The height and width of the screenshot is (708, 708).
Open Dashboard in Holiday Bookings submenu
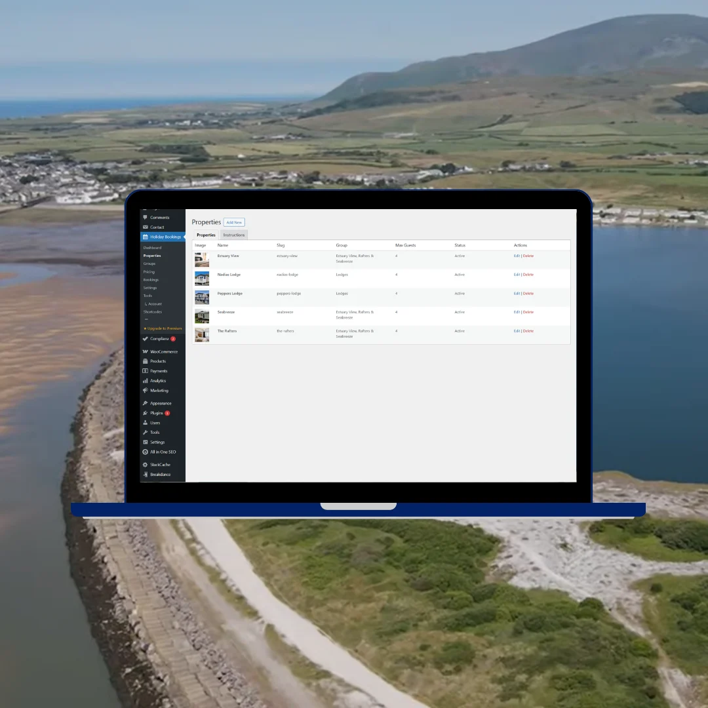tap(152, 247)
